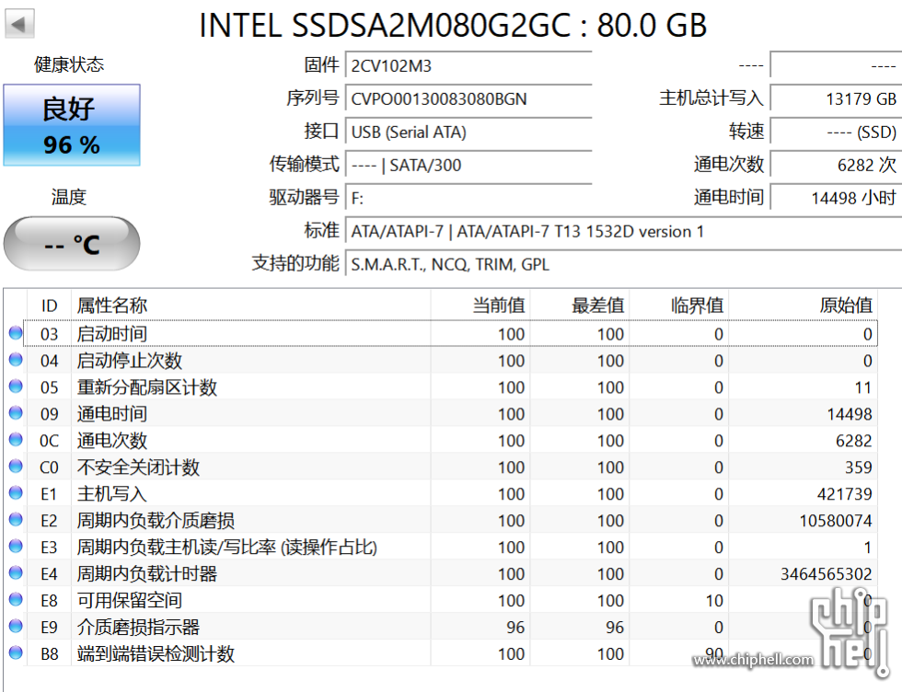Click the status dot for 可用保留空间
902x692 pixels.
click(16, 600)
